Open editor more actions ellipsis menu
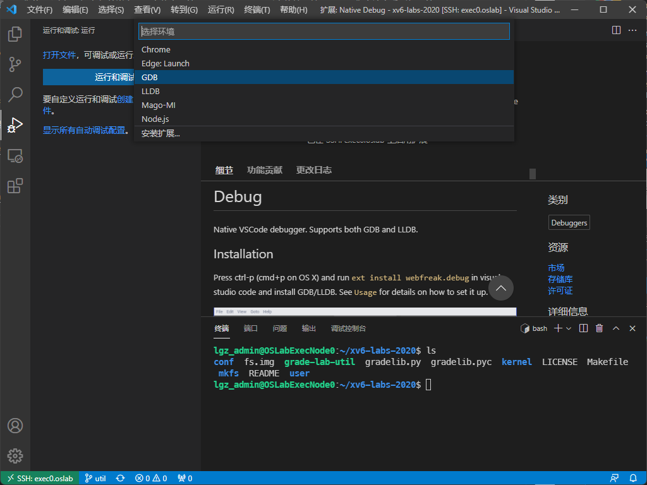Viewport: 647px width, 485px height. [632, 30]
